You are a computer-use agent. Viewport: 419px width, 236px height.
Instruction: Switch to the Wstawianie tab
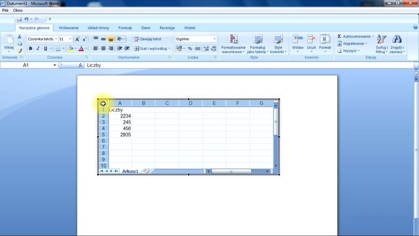click(68, 28)
